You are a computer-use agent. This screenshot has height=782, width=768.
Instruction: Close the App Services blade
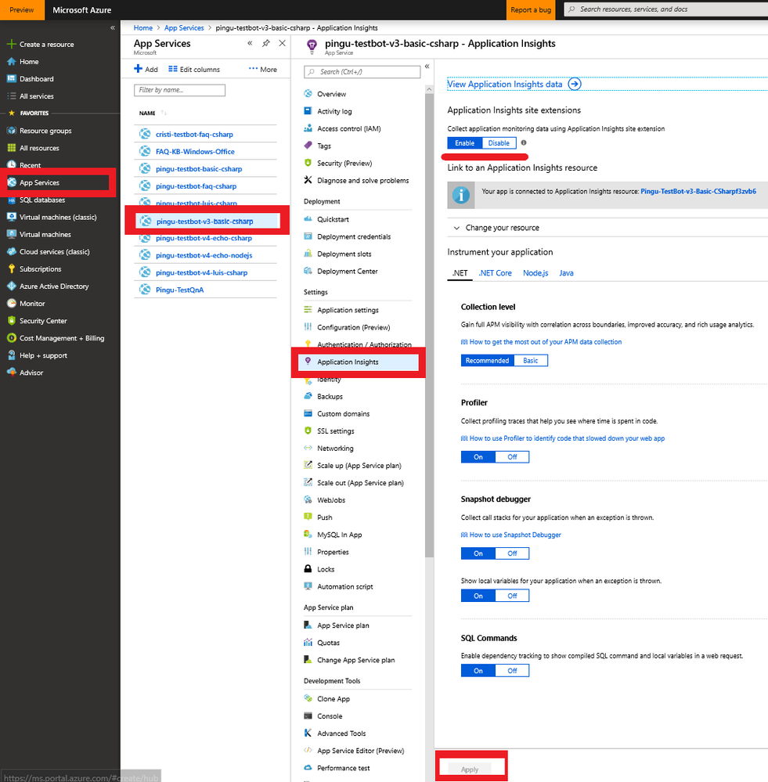tap(283, 43)
